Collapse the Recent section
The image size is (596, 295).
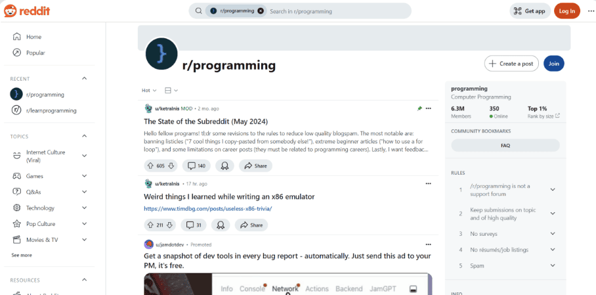click(x=85, y=78)
